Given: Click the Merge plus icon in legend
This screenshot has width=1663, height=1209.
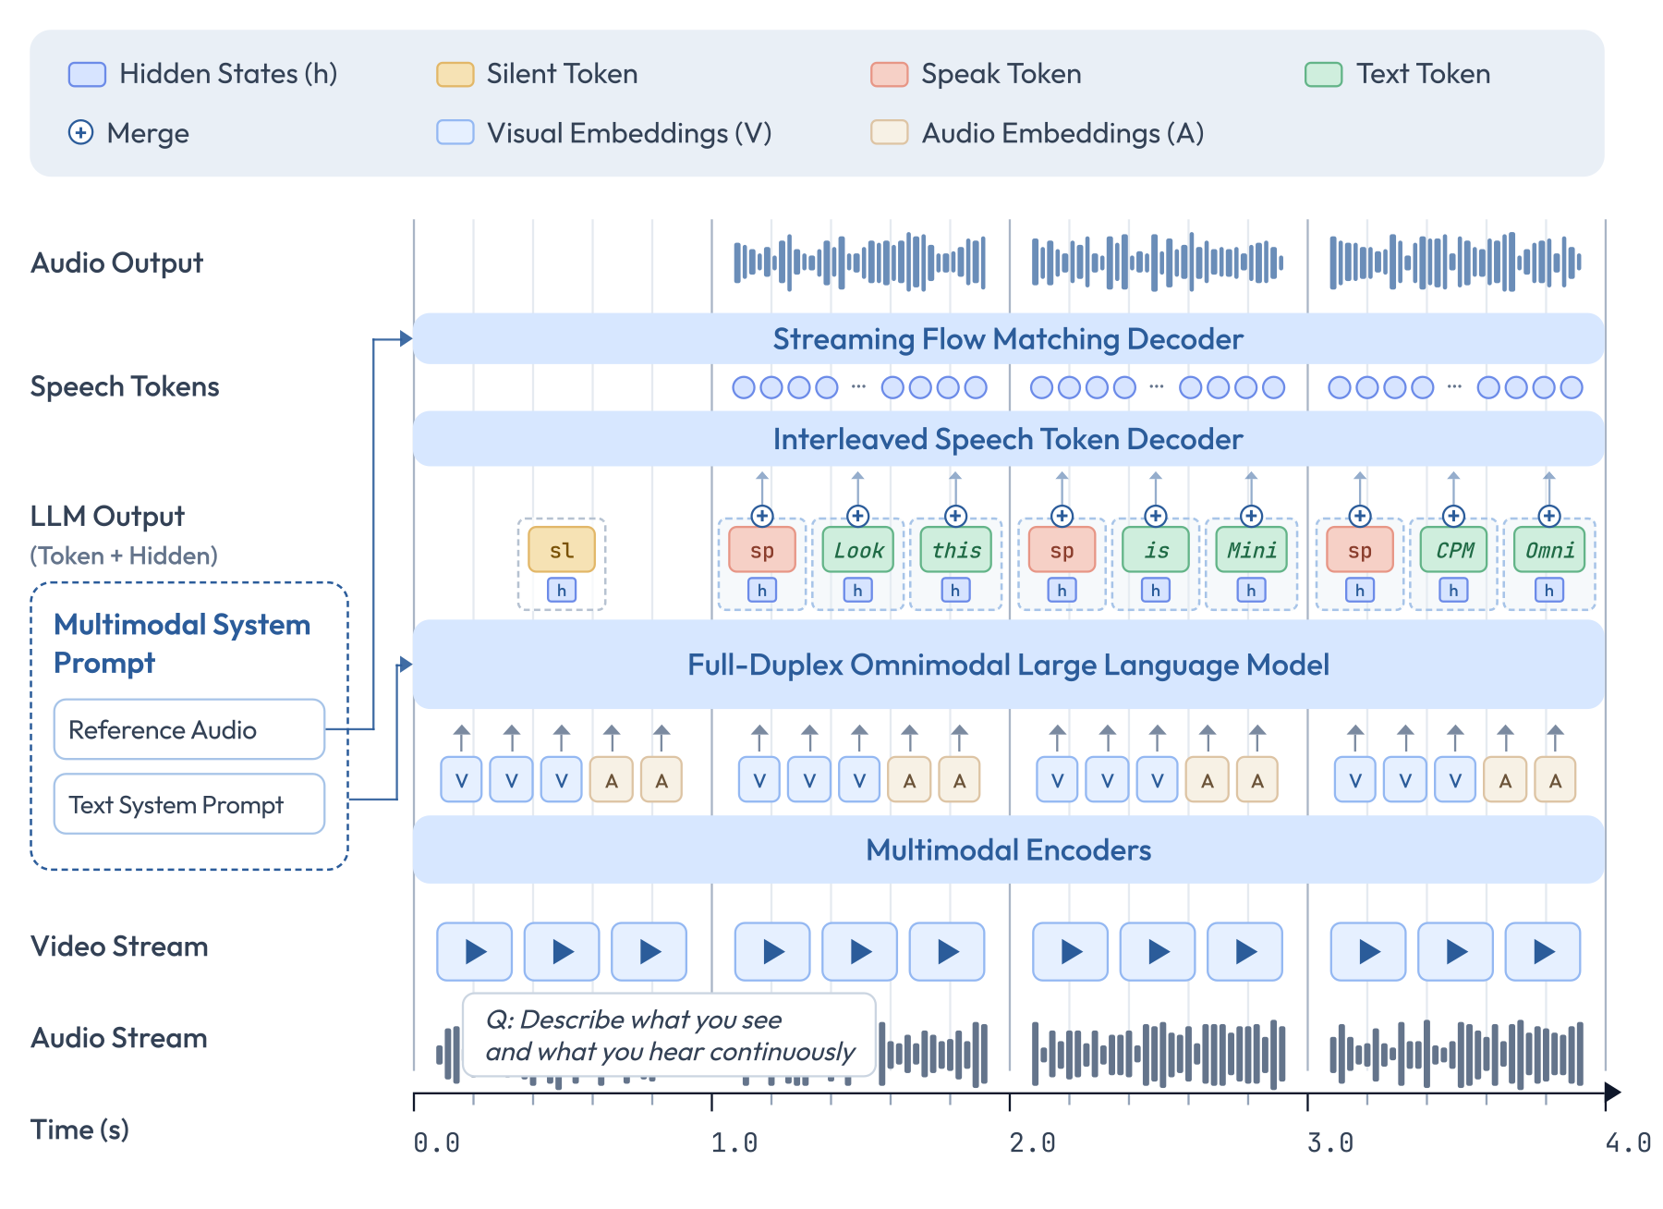Looking at the screenshot, I should click(x=80, y=133).
